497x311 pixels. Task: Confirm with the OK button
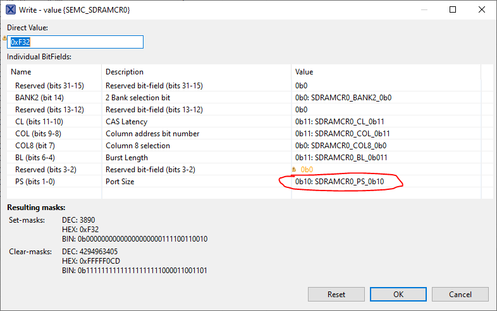click(398, 294)
